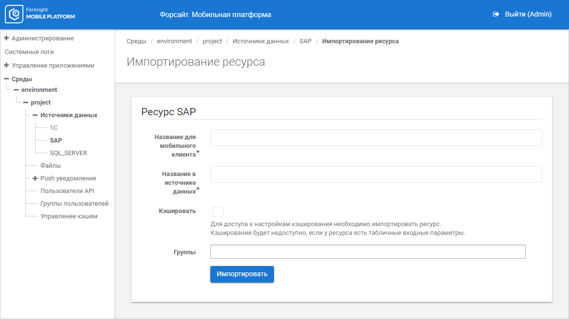Expand the Администрирование tree node
The image size is (569, 319).
[x=6, y=38]
